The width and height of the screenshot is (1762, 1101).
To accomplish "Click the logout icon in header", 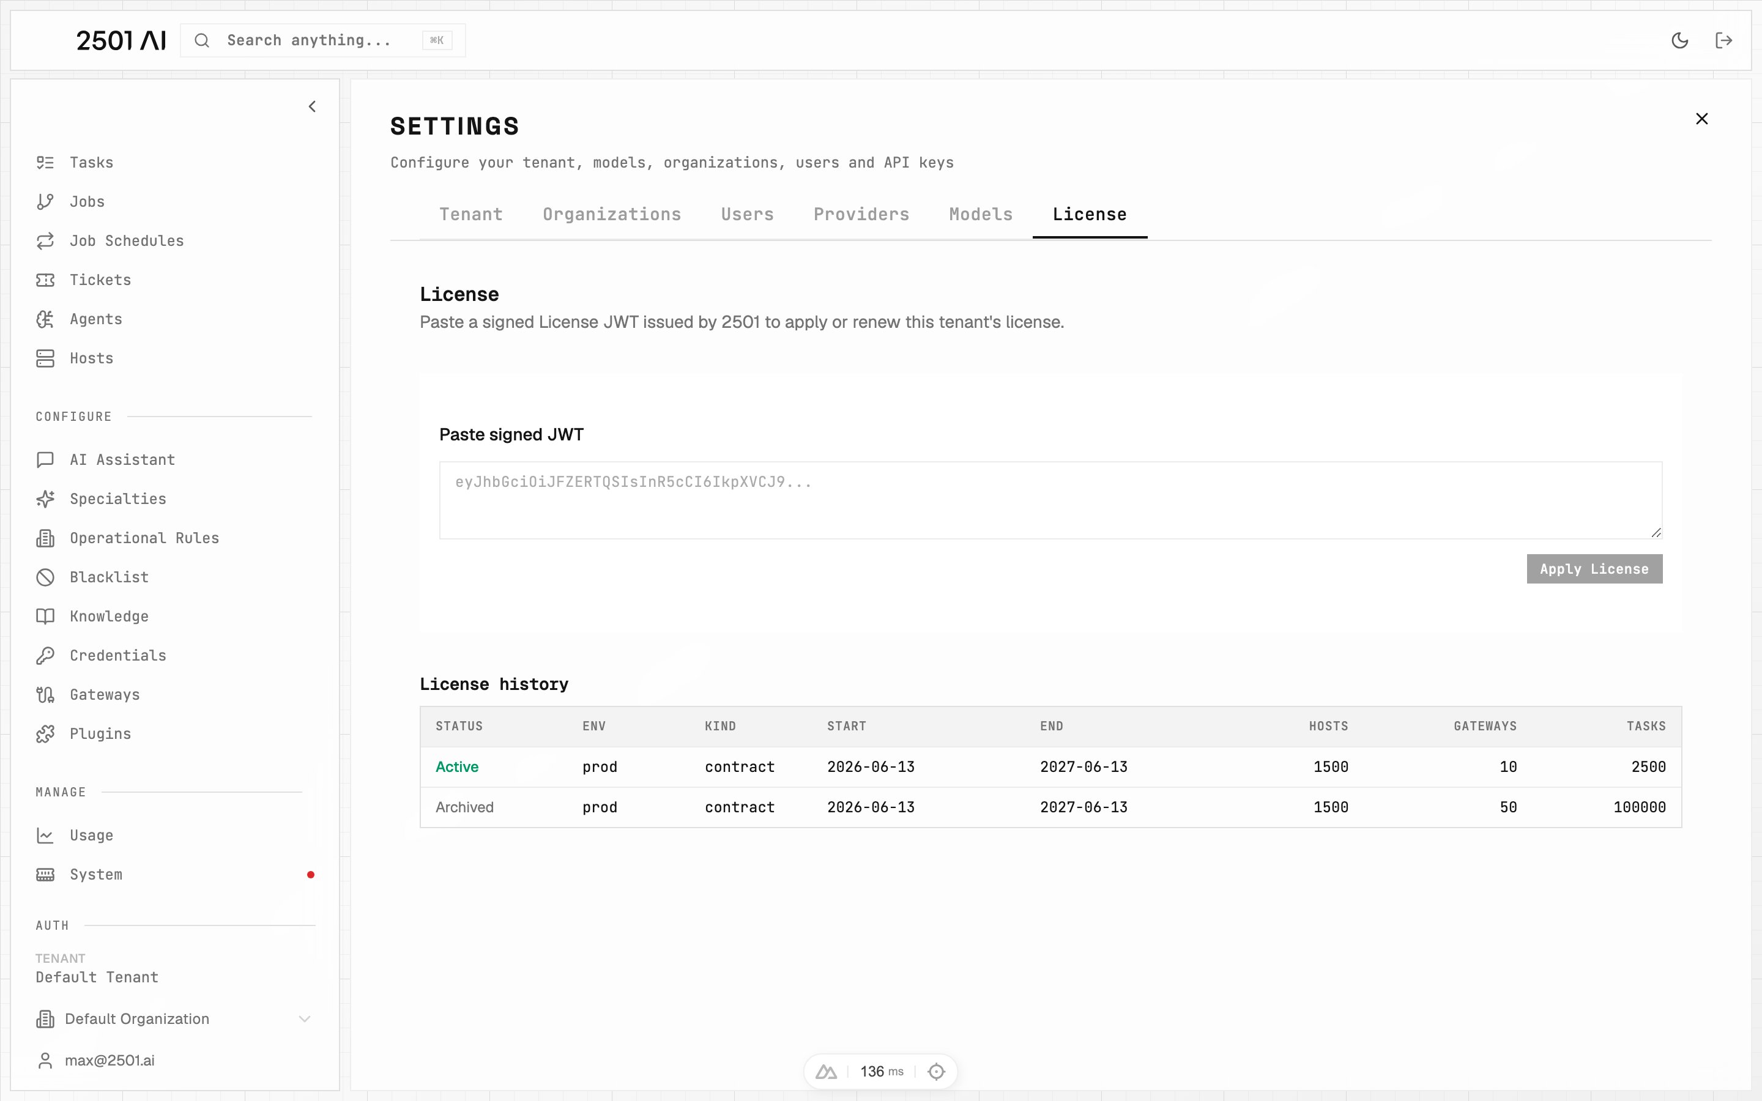I will [x=1723, y=41].
